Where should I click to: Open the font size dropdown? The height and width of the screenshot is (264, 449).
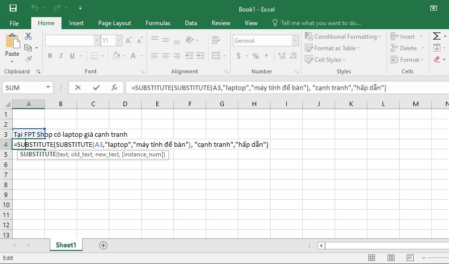click(x=118, y=41)
